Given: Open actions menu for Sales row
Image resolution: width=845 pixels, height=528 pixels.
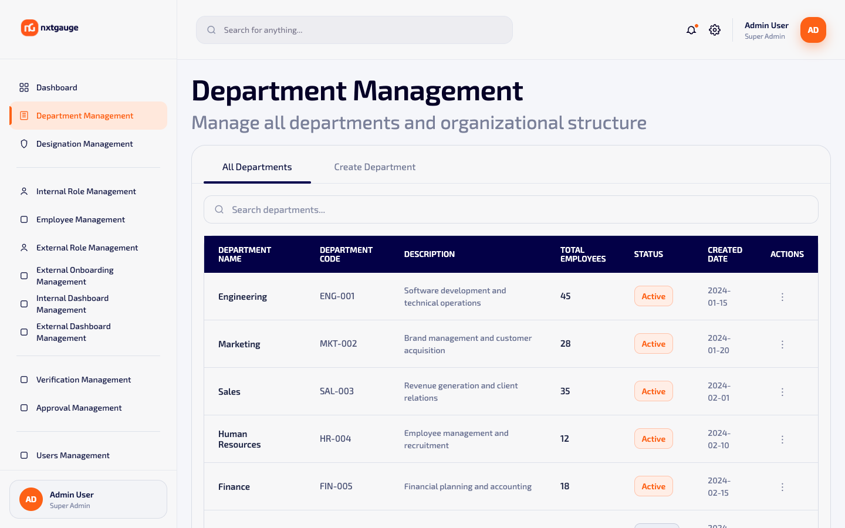Looking at the screenshot, I should 782,392.
